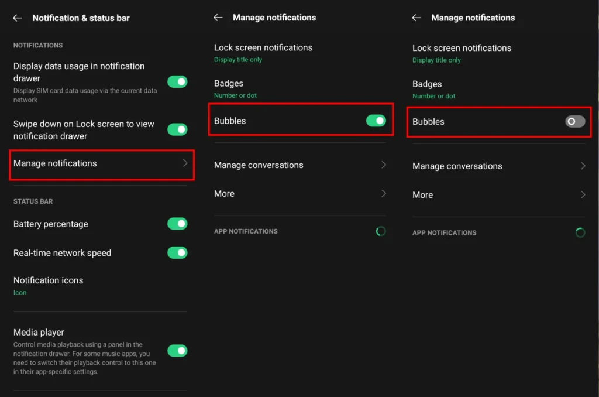Open the Notification icons setting
This screenshot has width=599, height=397.
tap(49, 284)
